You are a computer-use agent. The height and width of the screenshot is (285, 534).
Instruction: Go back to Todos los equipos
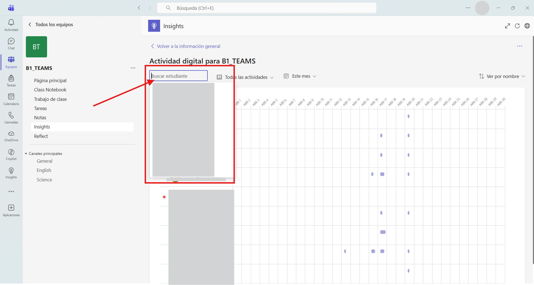(51, 25)
